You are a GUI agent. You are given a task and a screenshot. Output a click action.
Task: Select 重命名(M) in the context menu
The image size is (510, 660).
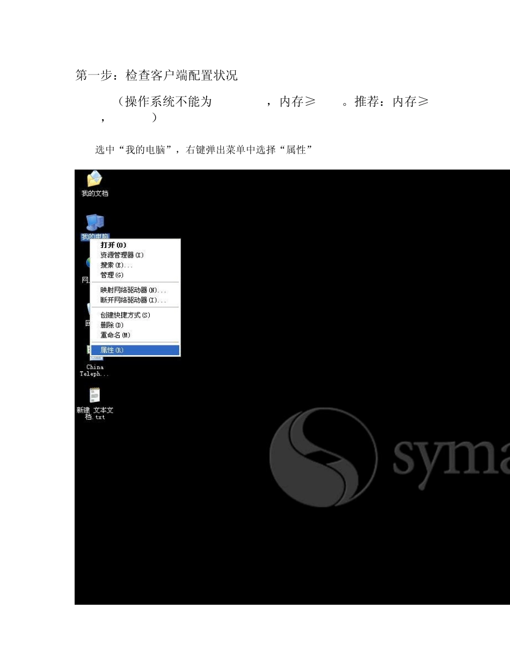[135, 335]
